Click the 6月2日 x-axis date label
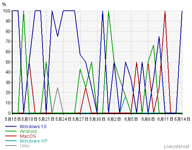The image size is (192, 150). [x=114, y=119]
